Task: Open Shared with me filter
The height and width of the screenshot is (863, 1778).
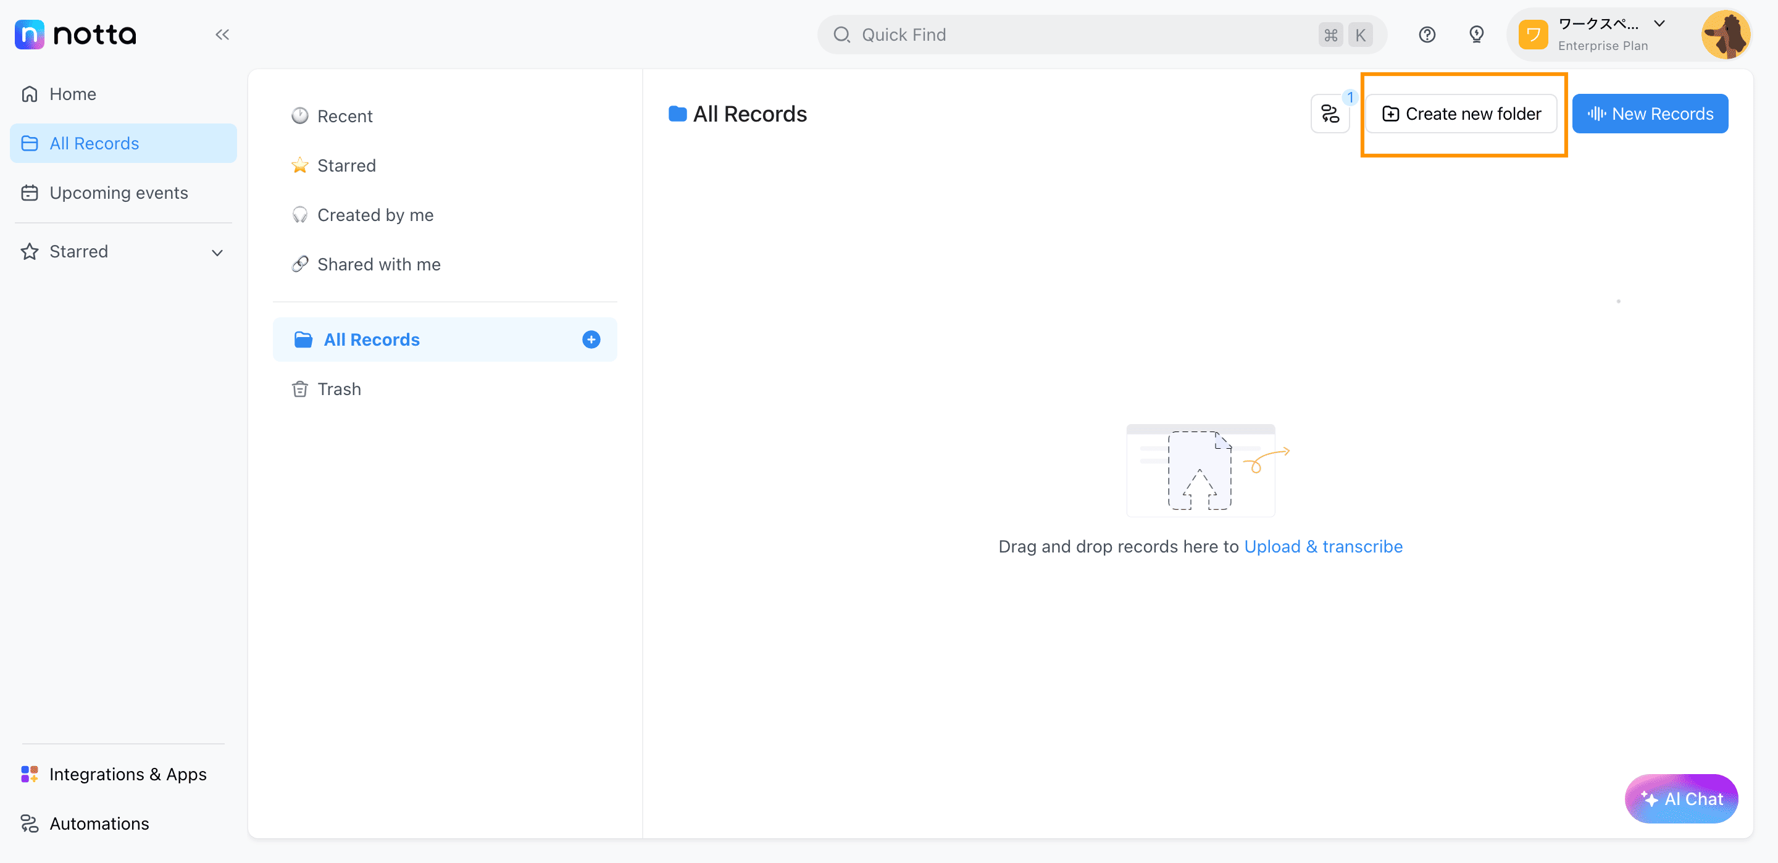Action: (x=444, y=264)
